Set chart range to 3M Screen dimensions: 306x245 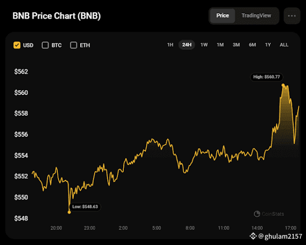(x=236, y=45)
